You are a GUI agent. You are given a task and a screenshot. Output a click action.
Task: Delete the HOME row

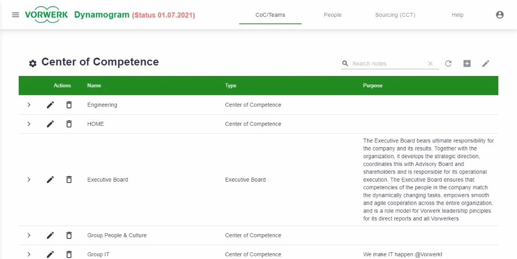[x=69, y=124]
